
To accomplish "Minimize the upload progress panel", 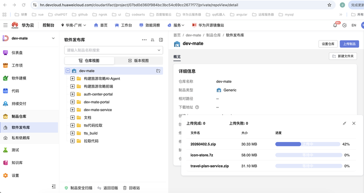I will [344, 123].
